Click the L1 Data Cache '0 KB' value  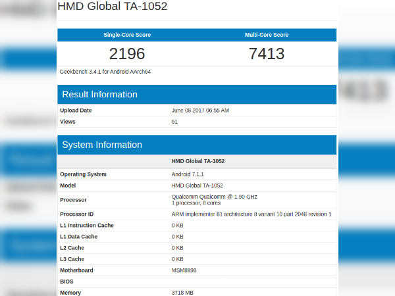177,237
